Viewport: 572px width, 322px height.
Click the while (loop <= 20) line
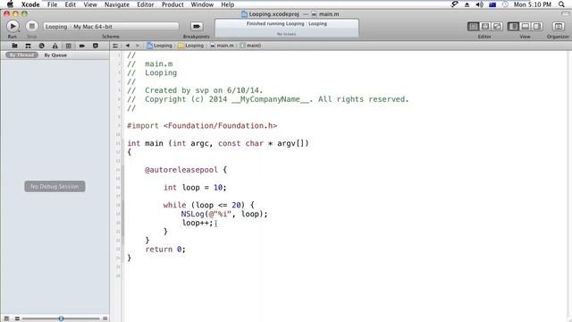208,205
